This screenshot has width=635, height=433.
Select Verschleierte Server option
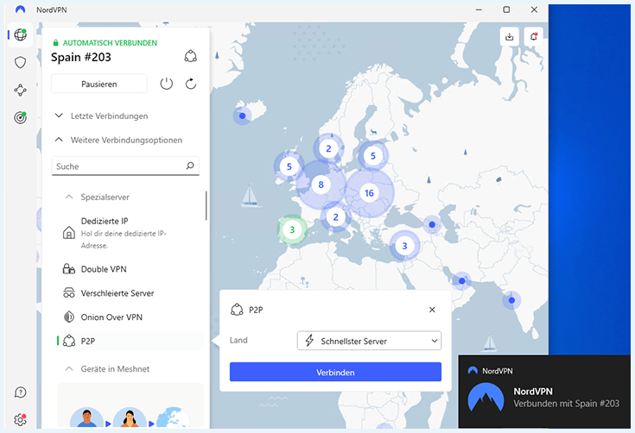click(130, 293)
